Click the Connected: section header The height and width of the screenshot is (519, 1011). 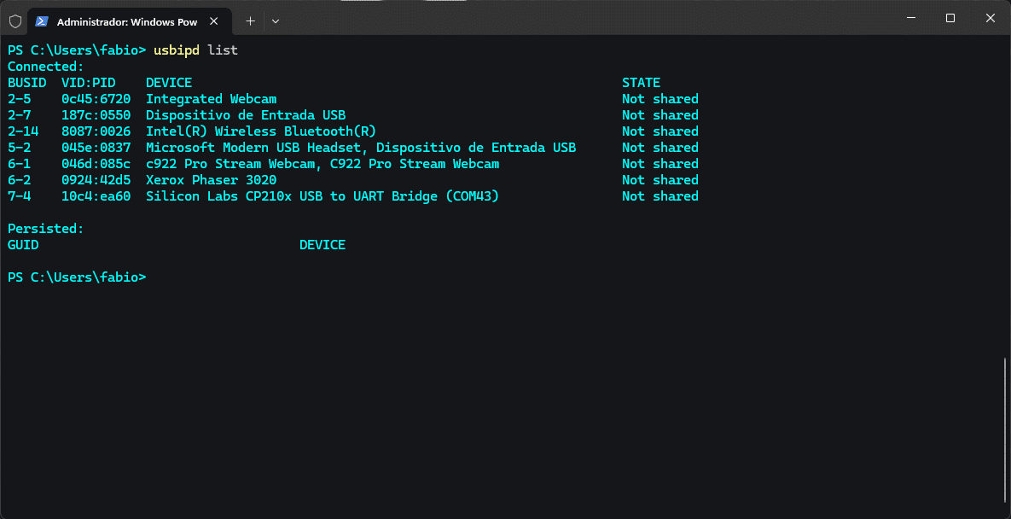coord(44,66)
